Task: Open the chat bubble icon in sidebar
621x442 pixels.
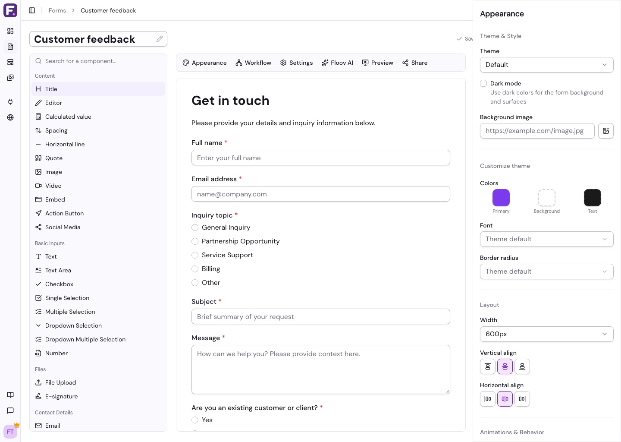Action: click(10, 410)
